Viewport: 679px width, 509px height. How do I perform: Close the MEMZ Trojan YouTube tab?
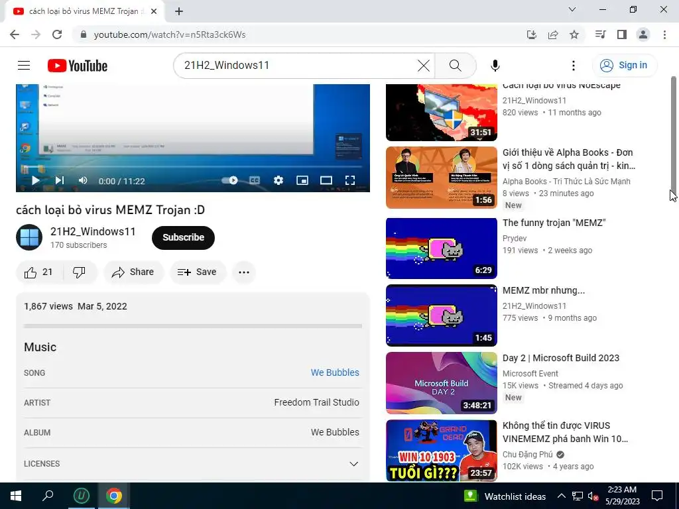coord(154,12)
